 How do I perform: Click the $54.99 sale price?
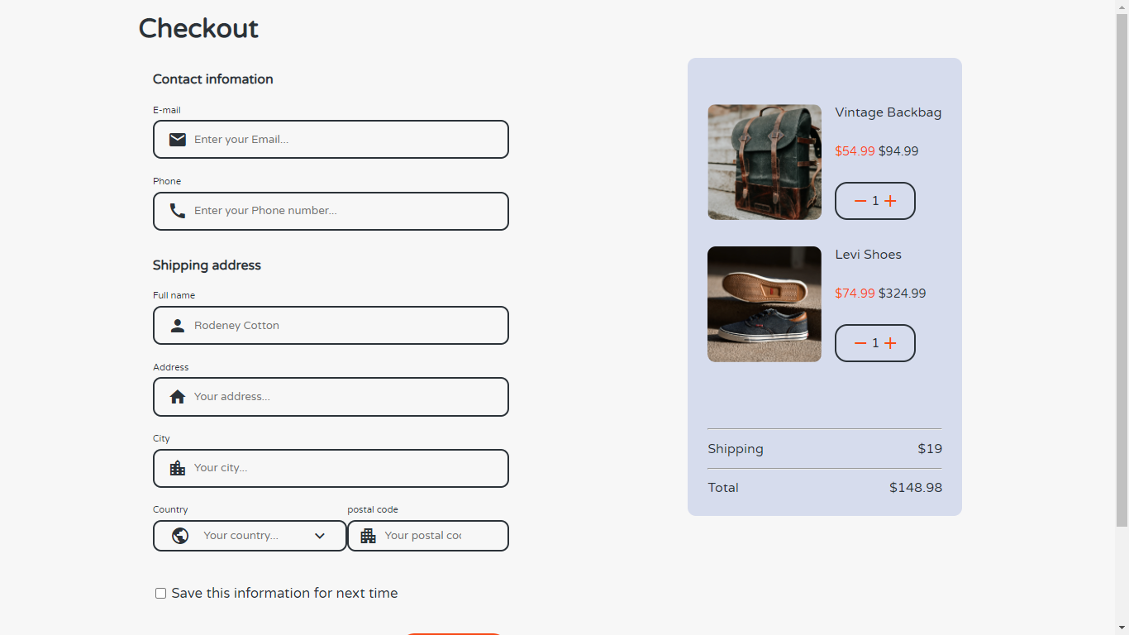coord(855,151)
